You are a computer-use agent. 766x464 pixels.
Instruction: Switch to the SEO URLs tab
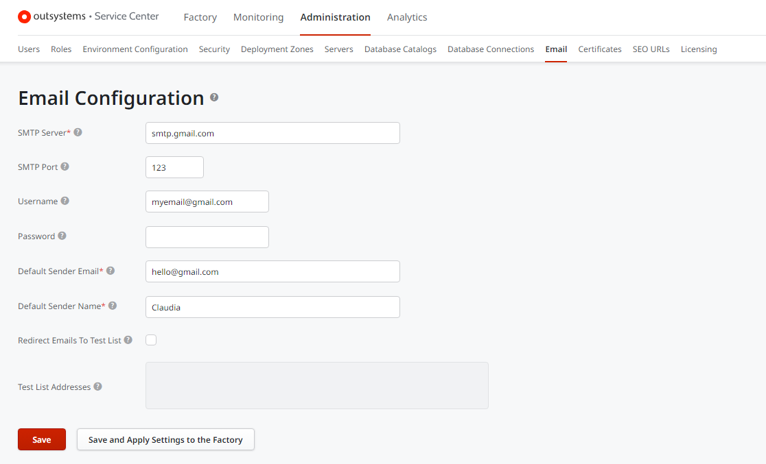(x=651, y=49)
